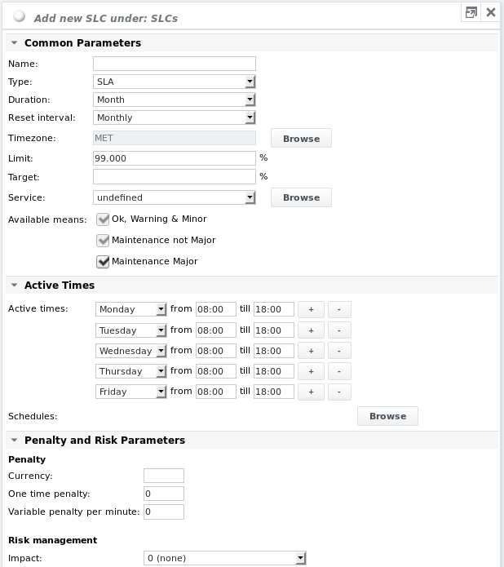Collapse the Active Times section
This screenshot has height=567, width=504.
tap(14, 286)
